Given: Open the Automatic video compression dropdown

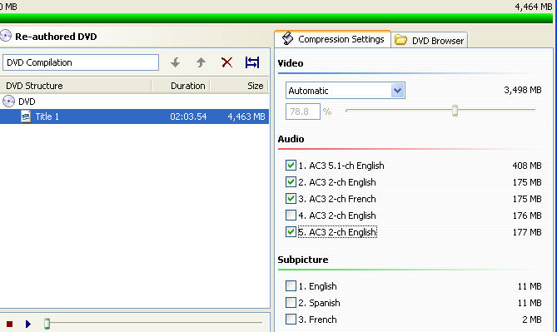Looking at the screenshot, I should pyautogui.click(x=397, y=91).
